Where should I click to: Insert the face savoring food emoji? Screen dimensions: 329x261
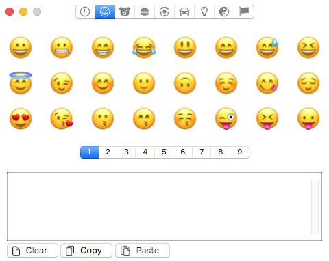[267, 83]
